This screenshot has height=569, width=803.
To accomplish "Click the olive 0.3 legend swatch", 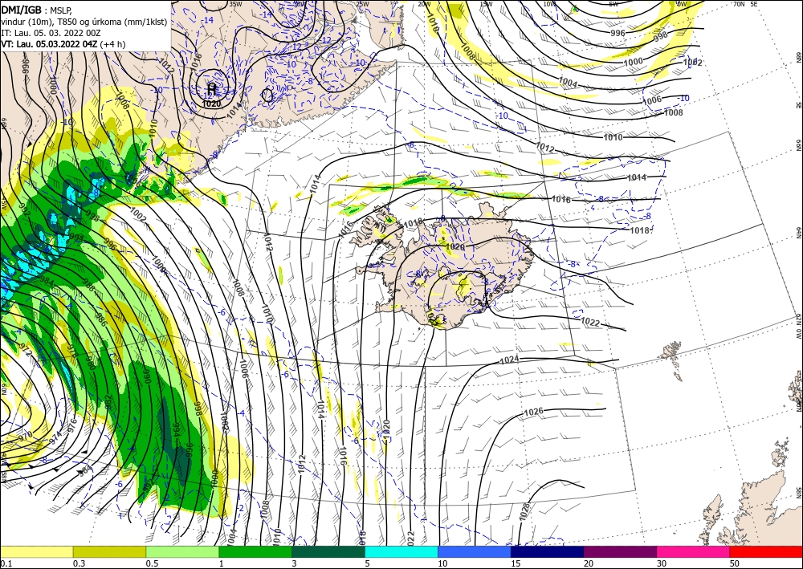I will point(109,551).
